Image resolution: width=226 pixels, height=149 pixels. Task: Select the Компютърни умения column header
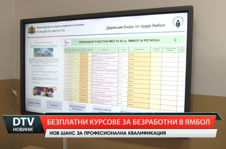coord(170,49)
